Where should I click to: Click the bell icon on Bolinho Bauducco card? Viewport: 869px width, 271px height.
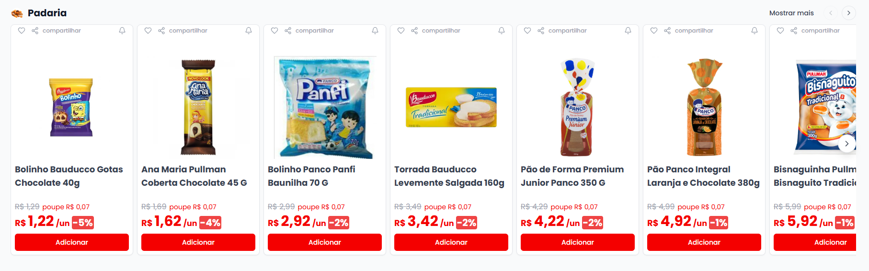(122, 31)
